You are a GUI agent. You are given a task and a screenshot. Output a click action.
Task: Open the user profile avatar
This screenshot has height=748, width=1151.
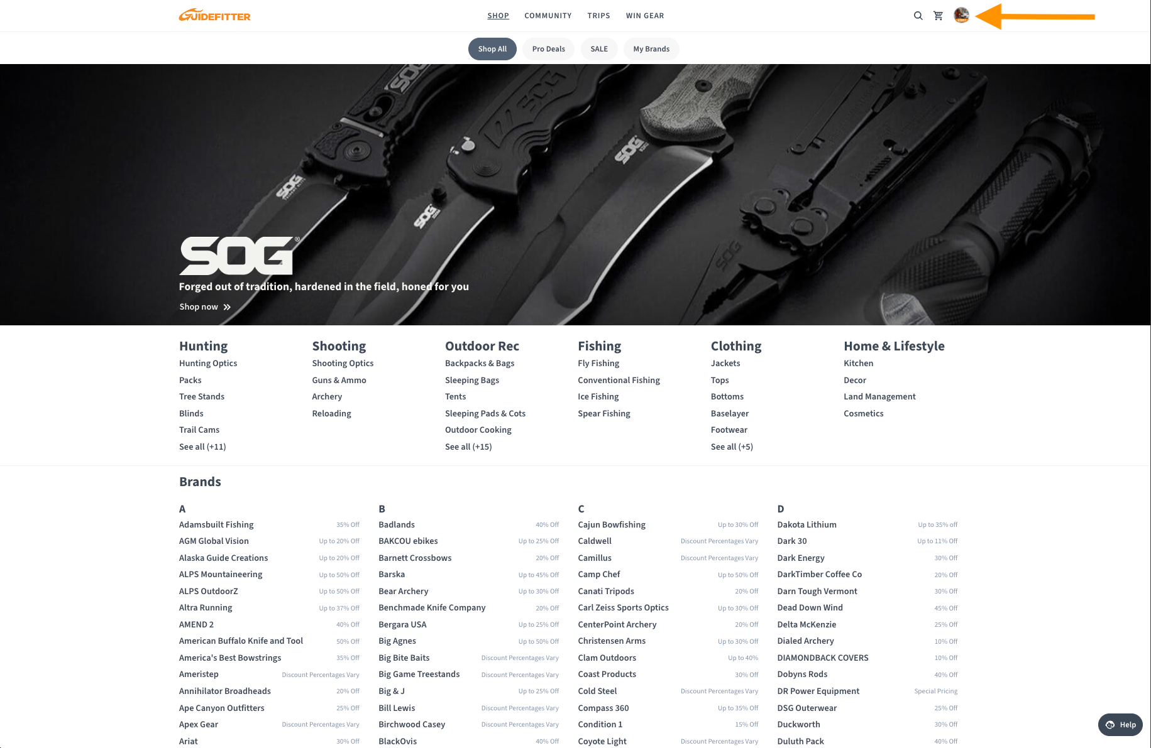[961, 16]
